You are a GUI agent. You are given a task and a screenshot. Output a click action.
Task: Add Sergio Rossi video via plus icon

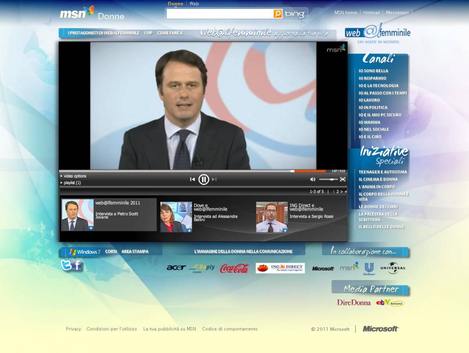(285, 230)
